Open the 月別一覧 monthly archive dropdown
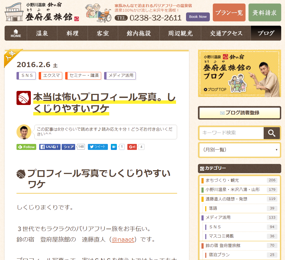This screenshot has width=285, height=260. 239,150
